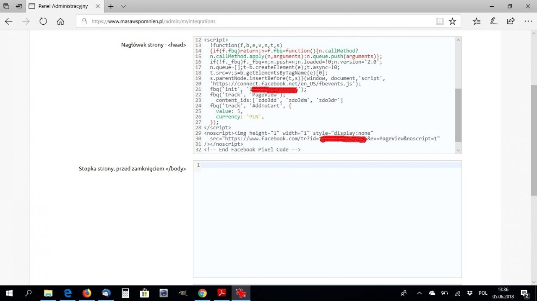The height and width of the screenshot is (301, 537).
Task: Click the 'End Facebook Pixel Code' comment line
Action: [x=252, y=149]
